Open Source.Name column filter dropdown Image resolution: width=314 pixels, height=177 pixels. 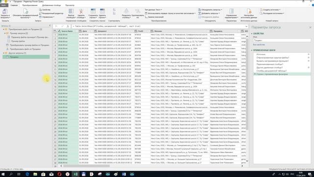[77, 31]
